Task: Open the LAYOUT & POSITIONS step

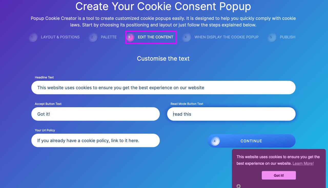Action: 60,37
